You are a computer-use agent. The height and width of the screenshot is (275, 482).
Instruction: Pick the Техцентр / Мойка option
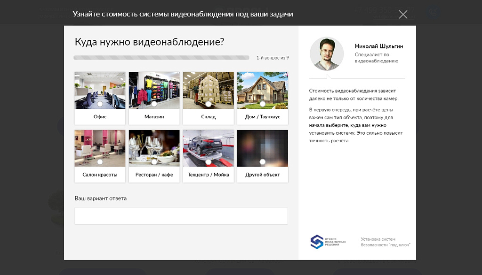[x=208, y=174]
